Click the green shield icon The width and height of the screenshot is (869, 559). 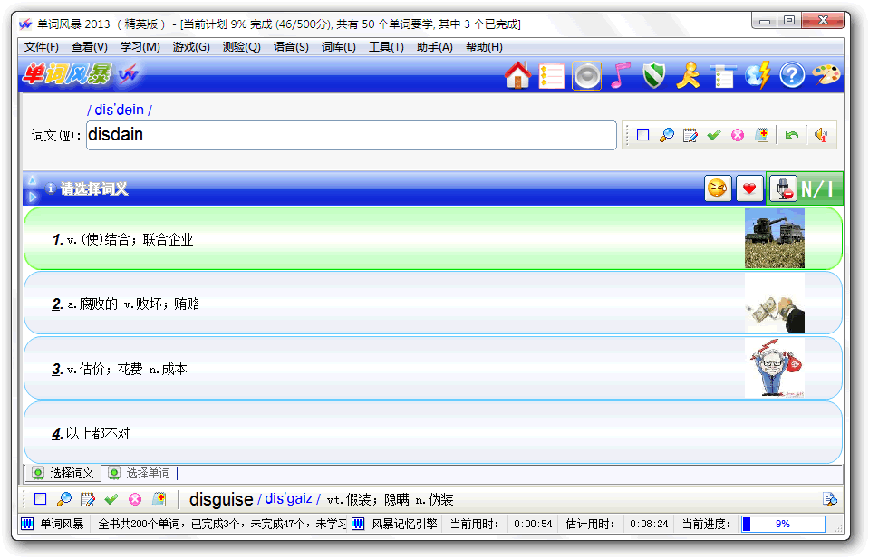pos(653,75)
